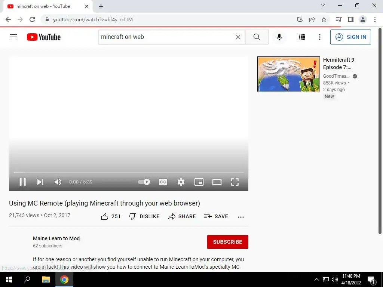
Task: Bookmark this tab with the star
Action: [x=324, y=19]
